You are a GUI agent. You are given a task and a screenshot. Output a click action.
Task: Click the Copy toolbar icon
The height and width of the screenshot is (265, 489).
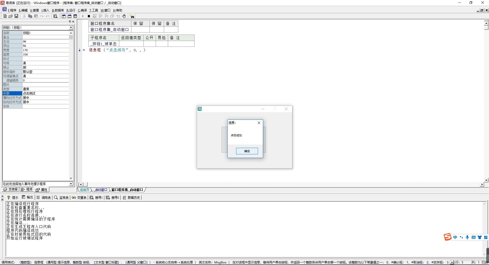(x=30, y=16)
